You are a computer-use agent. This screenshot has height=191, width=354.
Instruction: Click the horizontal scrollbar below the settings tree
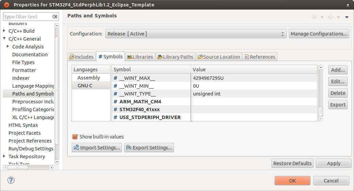click(x=28, y=168)
